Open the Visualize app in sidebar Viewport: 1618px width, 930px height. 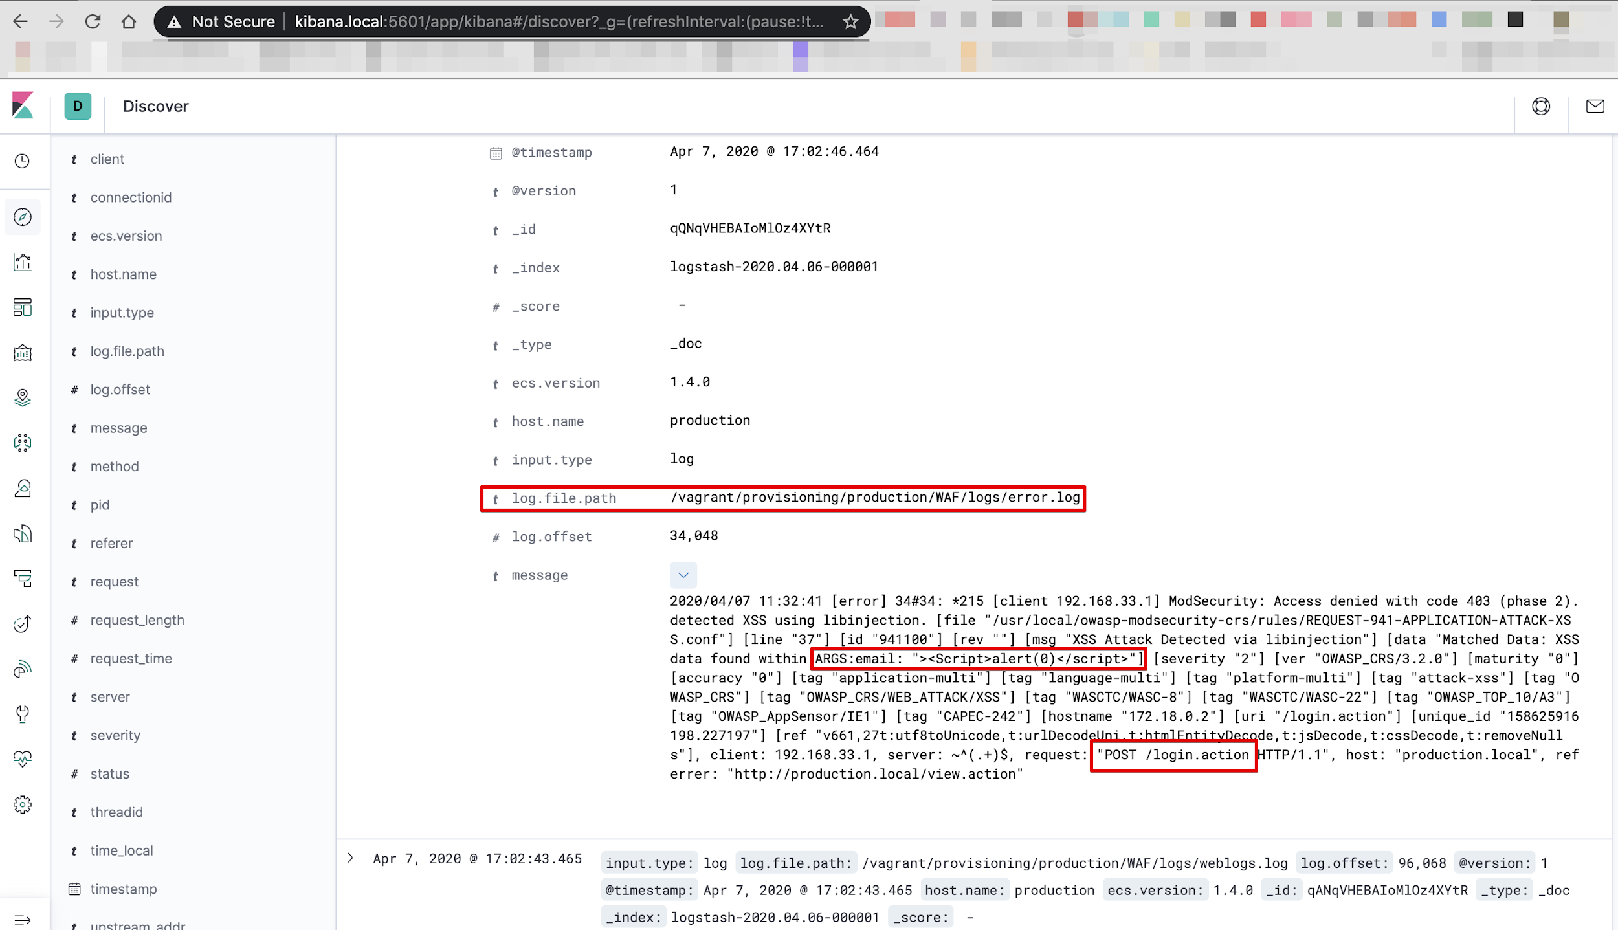pos(23,262)
